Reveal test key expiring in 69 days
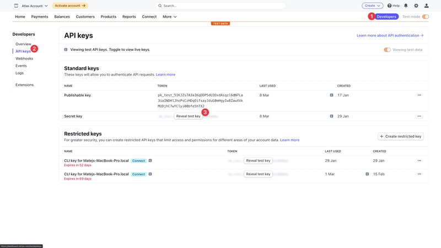 [x=258, y=174]
